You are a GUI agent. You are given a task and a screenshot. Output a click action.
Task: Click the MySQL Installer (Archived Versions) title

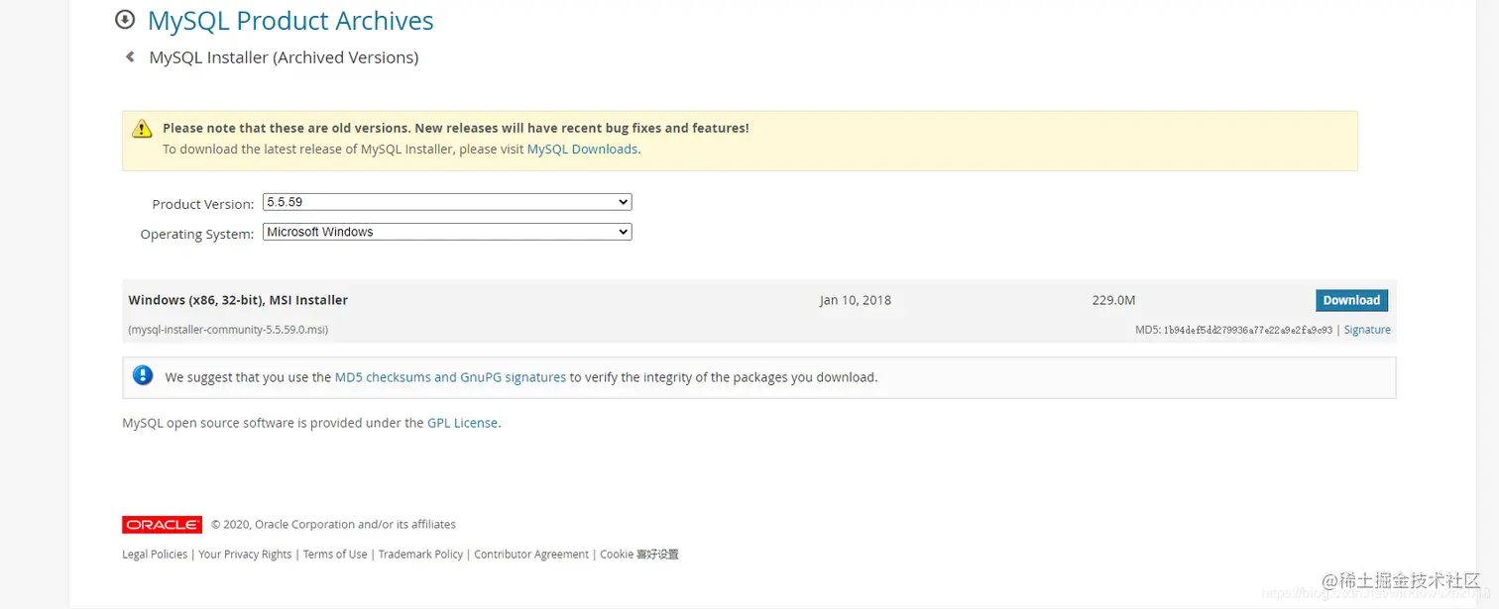coord(284,57)
